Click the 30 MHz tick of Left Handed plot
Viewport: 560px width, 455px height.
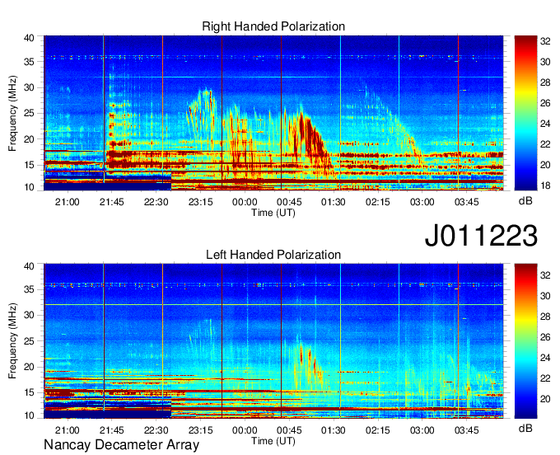coord(30,315)
